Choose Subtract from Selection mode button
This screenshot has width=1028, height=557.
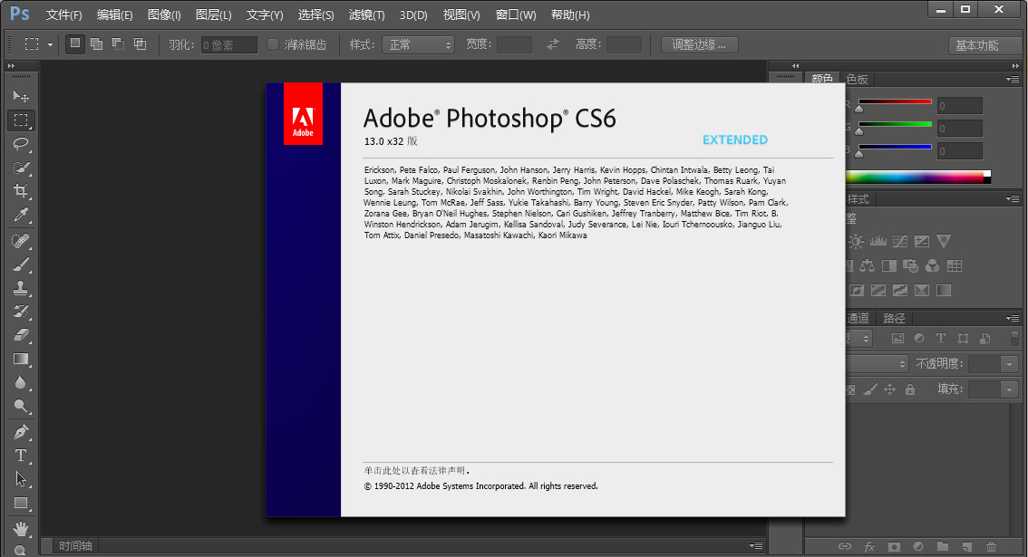(x=118, y=43)
